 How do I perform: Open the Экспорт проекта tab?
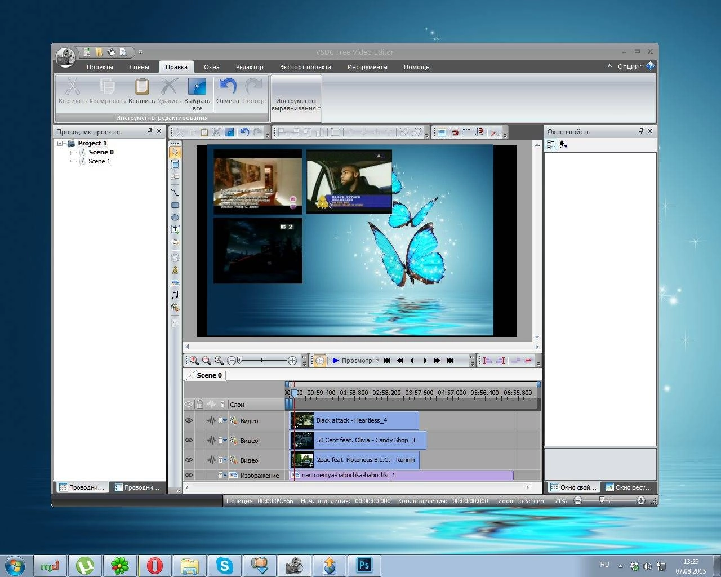pyautogui.click(x=305, y=67)
